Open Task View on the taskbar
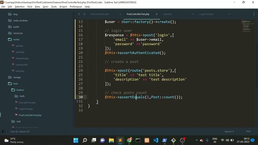This screenshot has height=145, width=258. click(x=94, y=140)
